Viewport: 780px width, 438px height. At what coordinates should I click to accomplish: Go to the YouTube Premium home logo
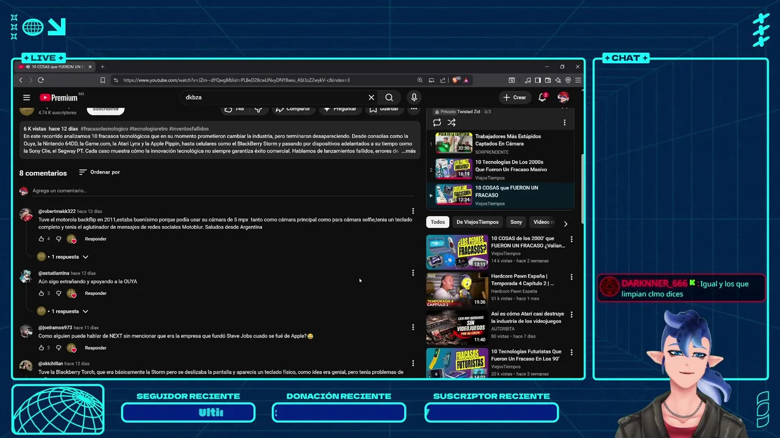coord(59,97)
